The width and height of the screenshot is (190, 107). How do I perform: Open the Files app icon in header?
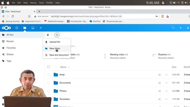[x=25, y=28]
